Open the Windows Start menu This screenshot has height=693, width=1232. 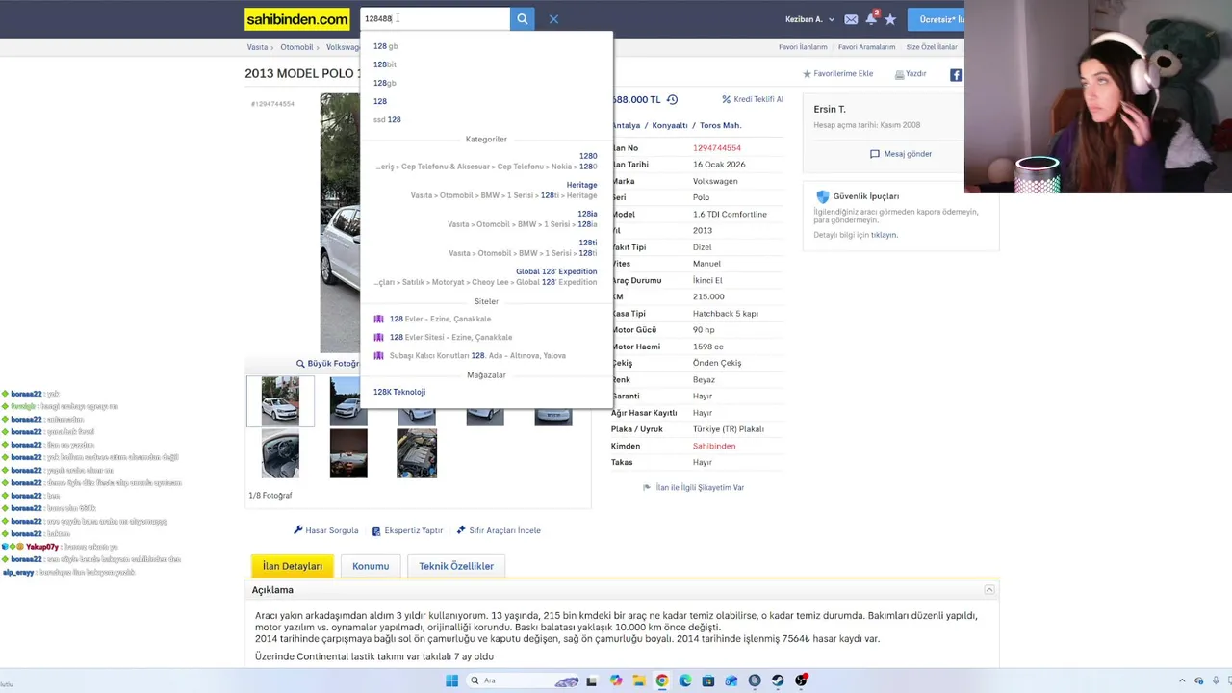[x=451, y=680]
